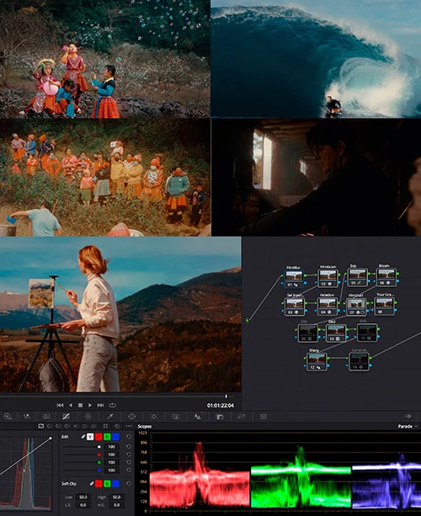
Task: Click the red intensity slider handle
Action: [x=99, y=455]
